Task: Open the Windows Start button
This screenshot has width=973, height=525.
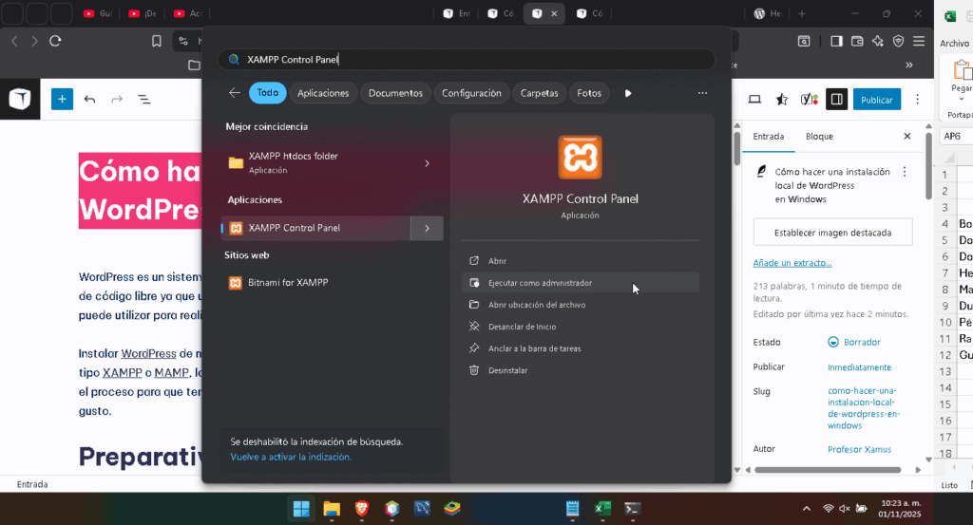Action: pyautogui.click(x=301, y=509)
